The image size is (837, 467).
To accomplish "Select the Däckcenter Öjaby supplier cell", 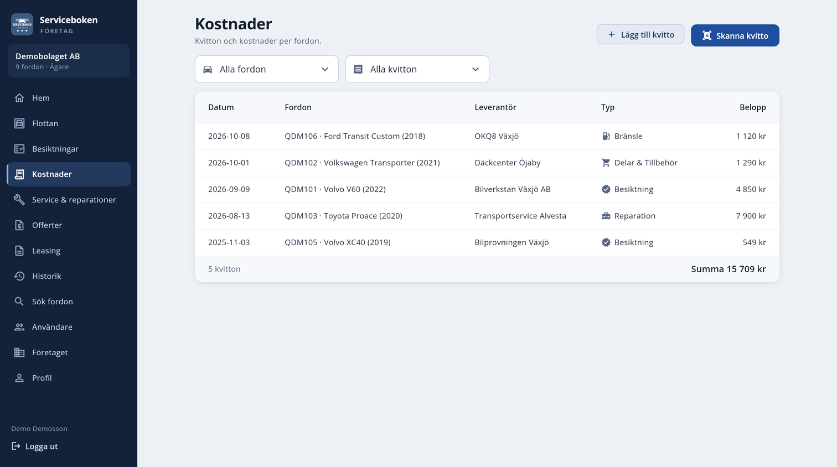I will (x=508, y=163).
